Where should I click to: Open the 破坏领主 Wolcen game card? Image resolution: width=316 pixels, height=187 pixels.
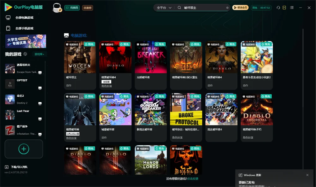(x=80, y=65)
